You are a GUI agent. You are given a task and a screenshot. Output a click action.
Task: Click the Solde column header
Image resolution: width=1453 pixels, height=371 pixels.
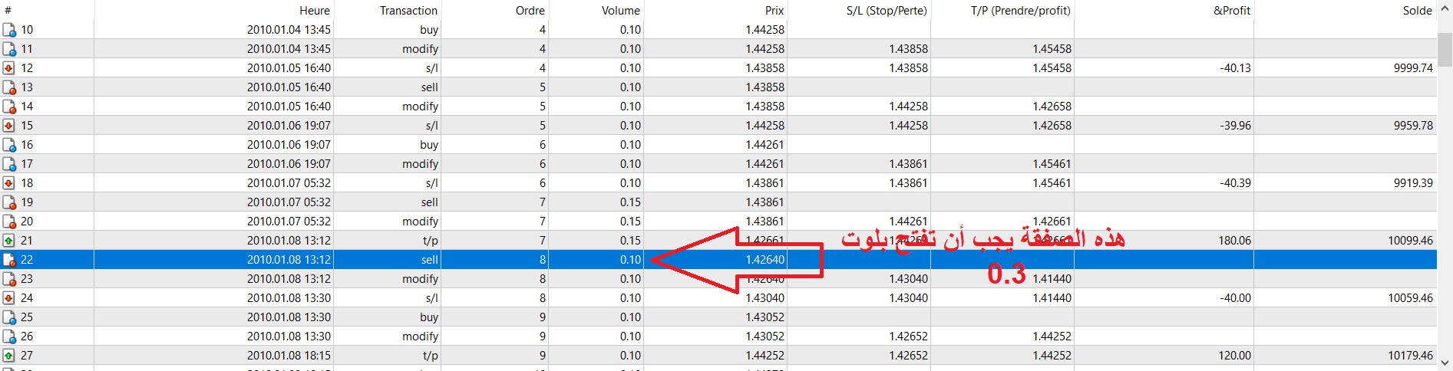tap(1417, 10)
